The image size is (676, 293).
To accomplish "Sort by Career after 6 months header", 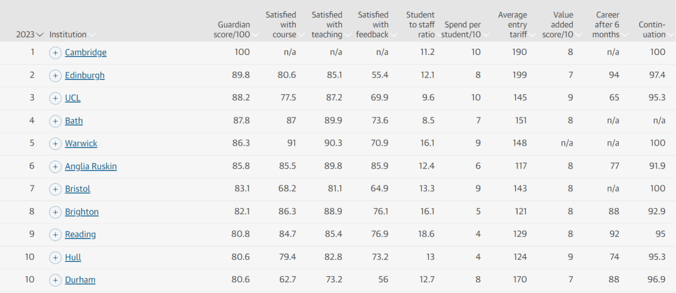I will click(x=609, y=25).
